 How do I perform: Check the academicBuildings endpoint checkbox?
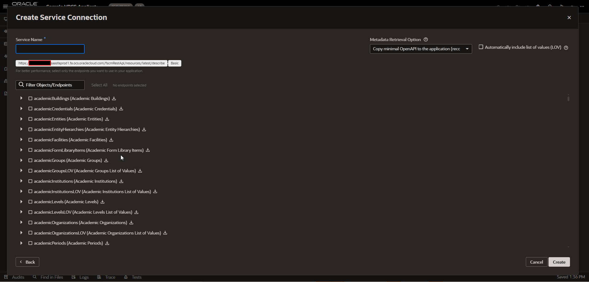(30, 98)
